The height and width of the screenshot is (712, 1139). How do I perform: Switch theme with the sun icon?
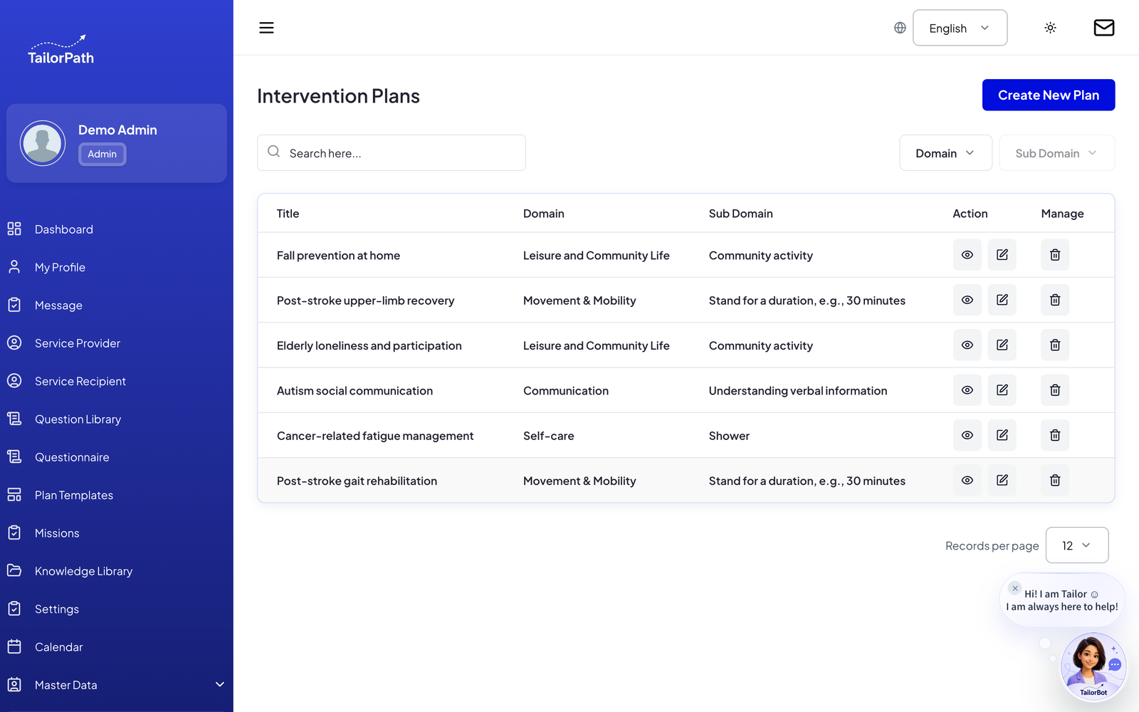pyautogui.click(x=1050, y=28)
